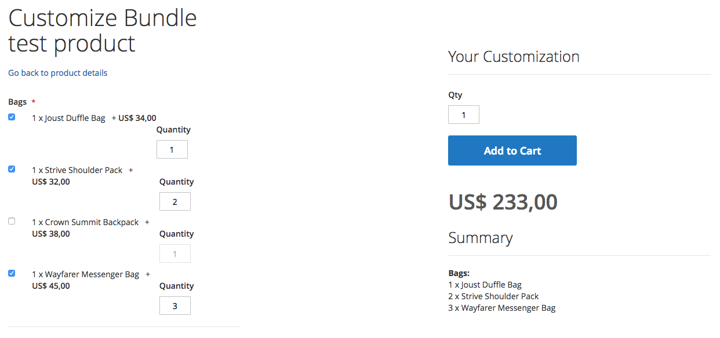Viewport: 720px width, 338px height.
Task: Click the Summary heading
Action: [x=481, y=238]
